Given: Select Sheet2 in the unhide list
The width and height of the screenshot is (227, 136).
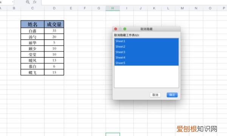Looking at the screenshot, I should coord(146,46).
